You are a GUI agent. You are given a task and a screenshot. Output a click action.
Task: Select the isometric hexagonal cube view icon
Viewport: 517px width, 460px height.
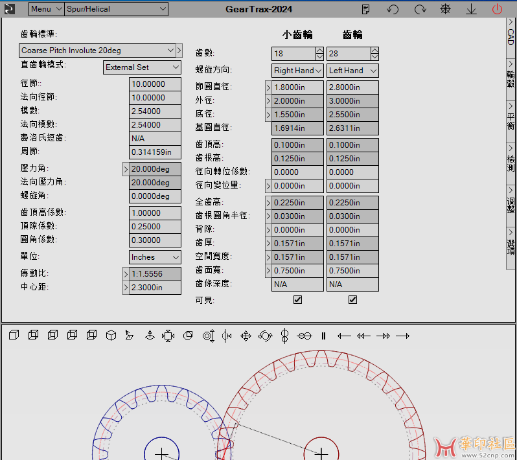111,336
